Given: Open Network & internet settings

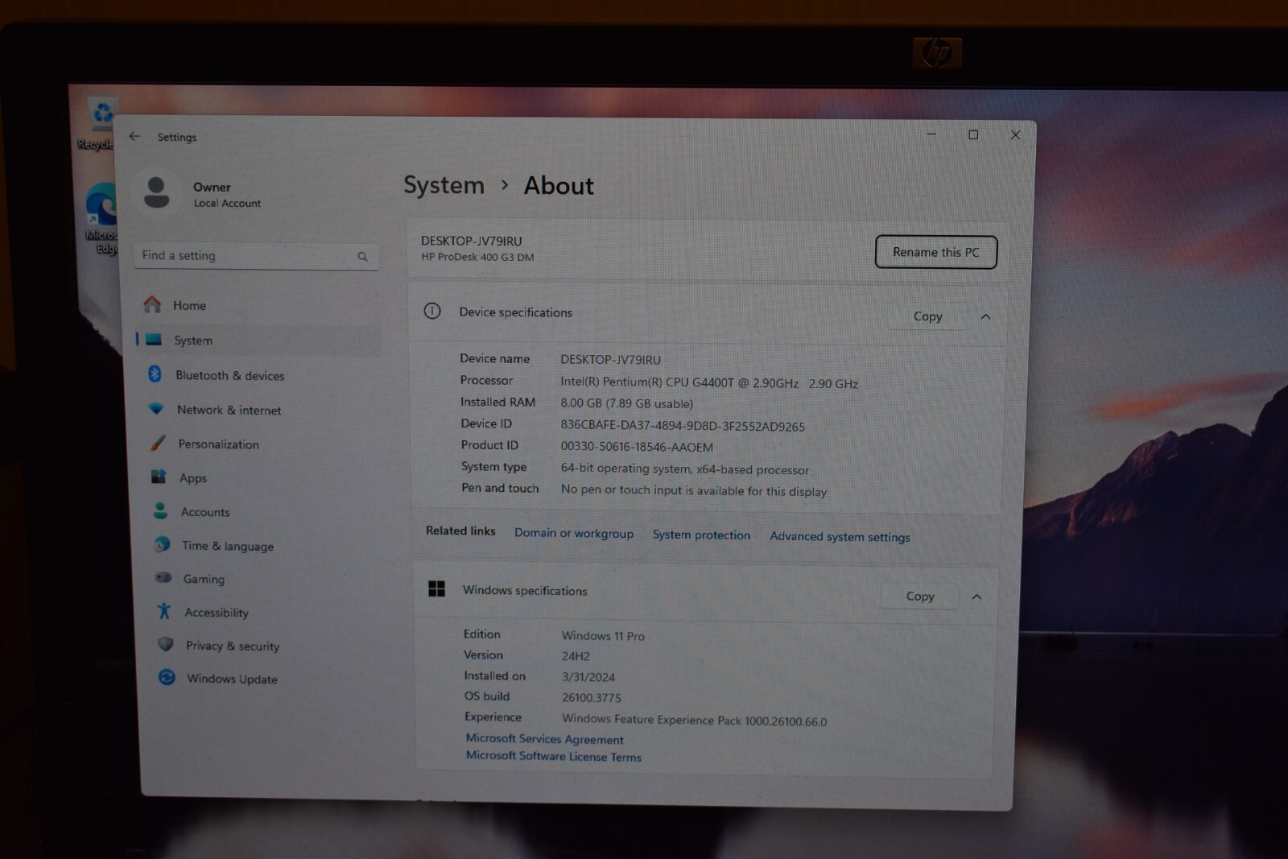Looking at the screenshot, I should 262,410.
